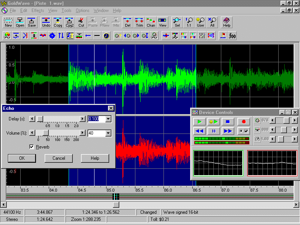
Task: Click the Help button in the Echo dialog
Action: [x=95, y=158]
